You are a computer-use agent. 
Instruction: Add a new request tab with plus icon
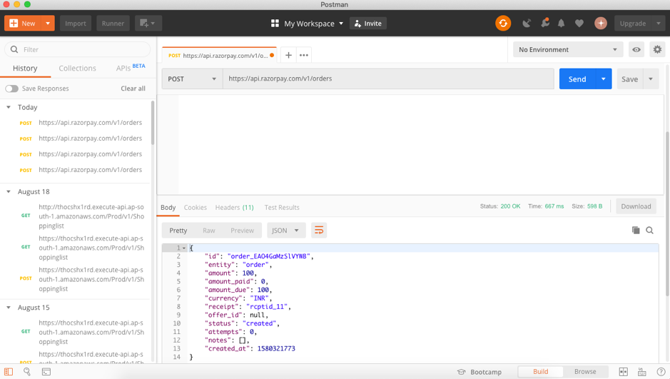tap(288, 55)
